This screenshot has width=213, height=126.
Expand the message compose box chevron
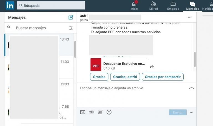(x=192, y=88)
